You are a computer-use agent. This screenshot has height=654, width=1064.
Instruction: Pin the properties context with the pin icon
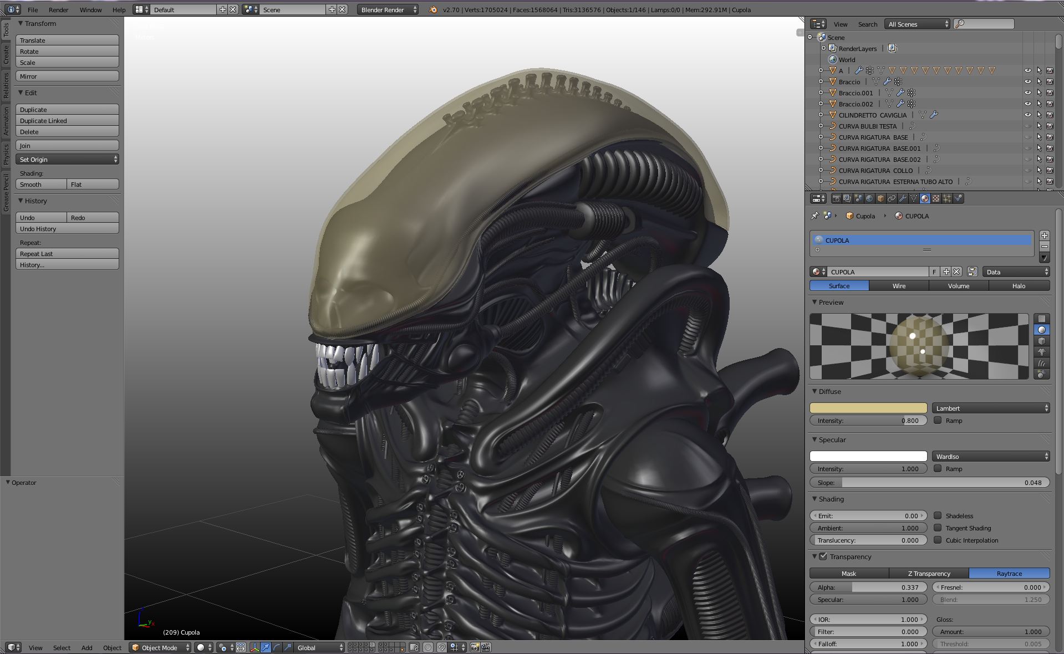tap(814, 216)
